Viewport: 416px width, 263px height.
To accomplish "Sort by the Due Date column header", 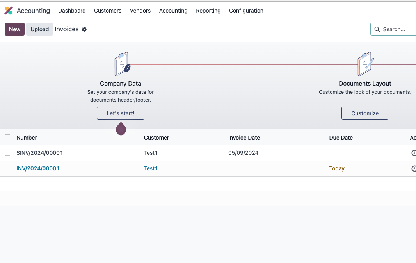I will [341, 138].
